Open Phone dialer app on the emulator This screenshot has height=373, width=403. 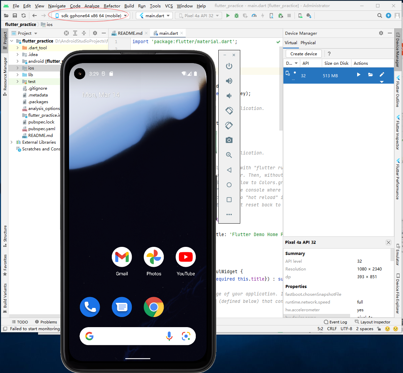90,307
